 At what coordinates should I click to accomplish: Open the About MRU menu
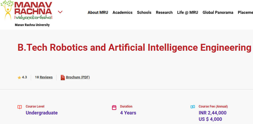pyautogui.click(x=98, y=12)
